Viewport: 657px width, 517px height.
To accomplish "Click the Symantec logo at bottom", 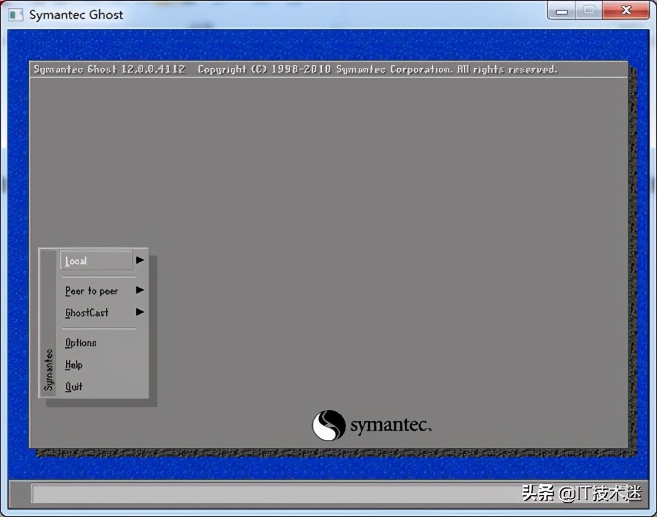I will pos(371,425).
